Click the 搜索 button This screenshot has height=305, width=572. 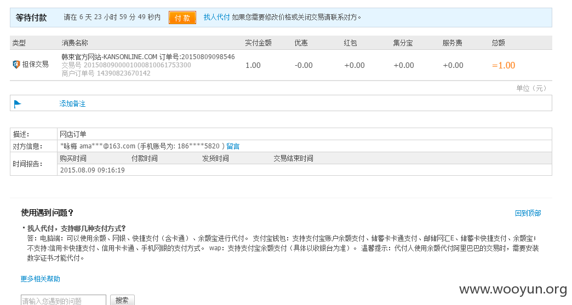pyautogui.click(x=122, y=300)
